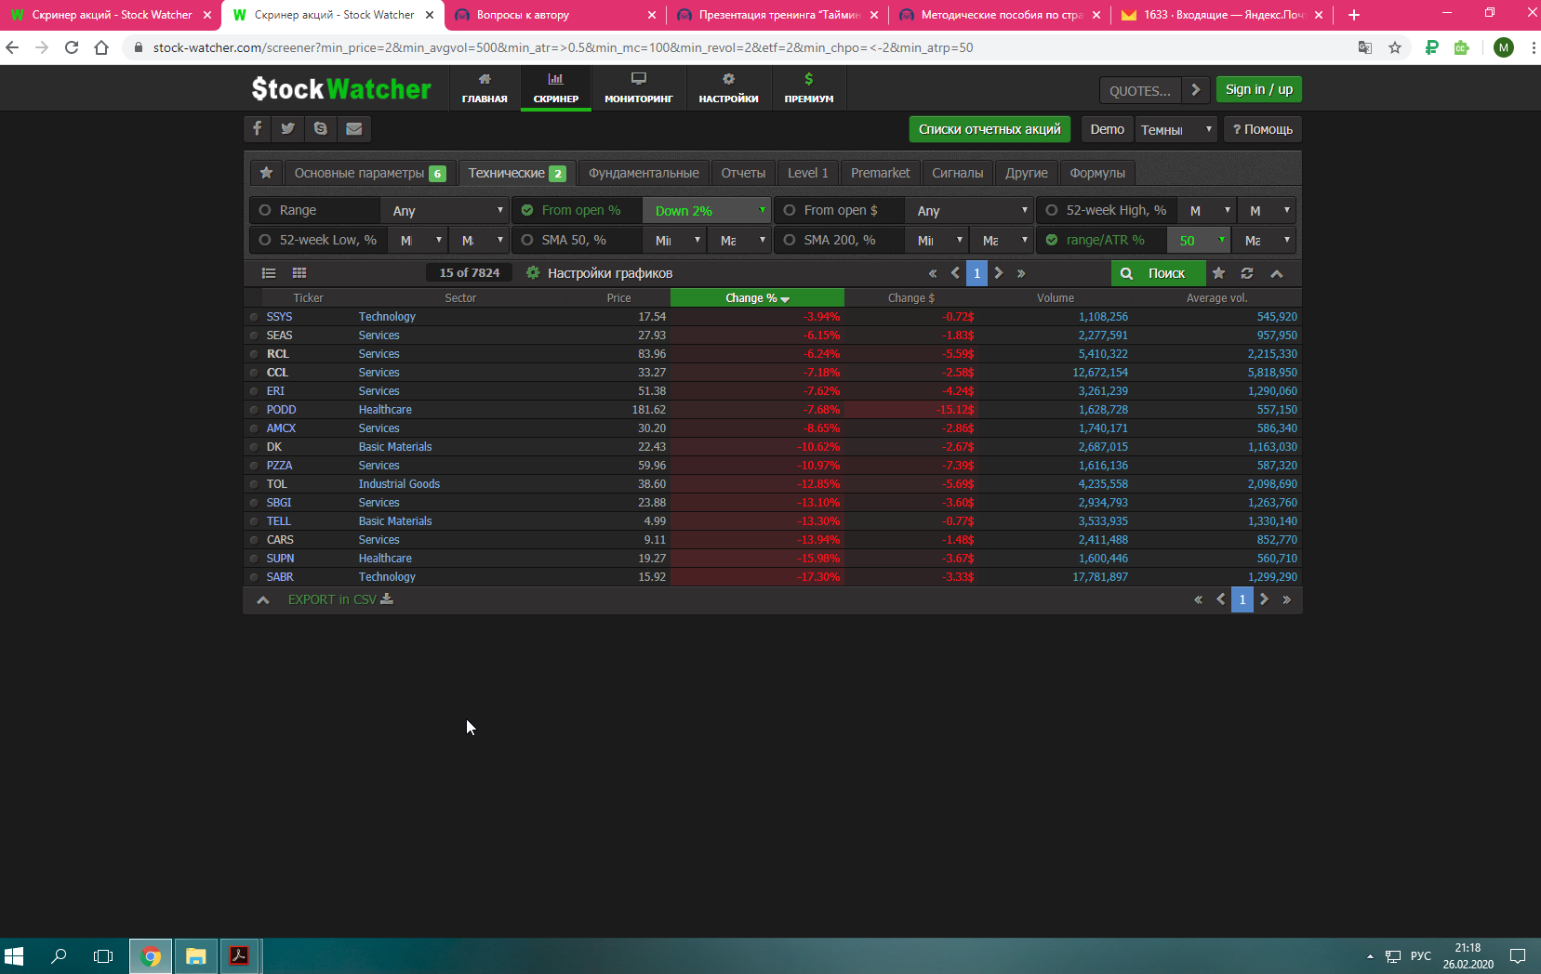The height and width of the screenshot is (974, 1541).
Task: Collapse filter panel with up chevron
Action: coord(1277,273)
